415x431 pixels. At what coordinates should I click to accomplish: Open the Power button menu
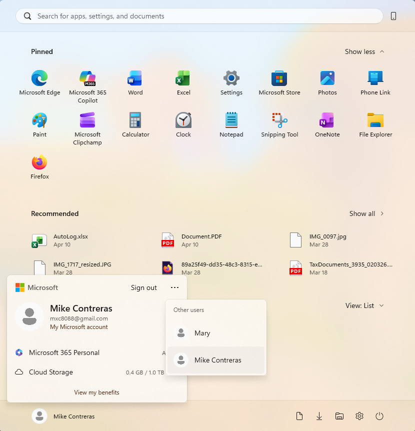[x=379, y=416]
